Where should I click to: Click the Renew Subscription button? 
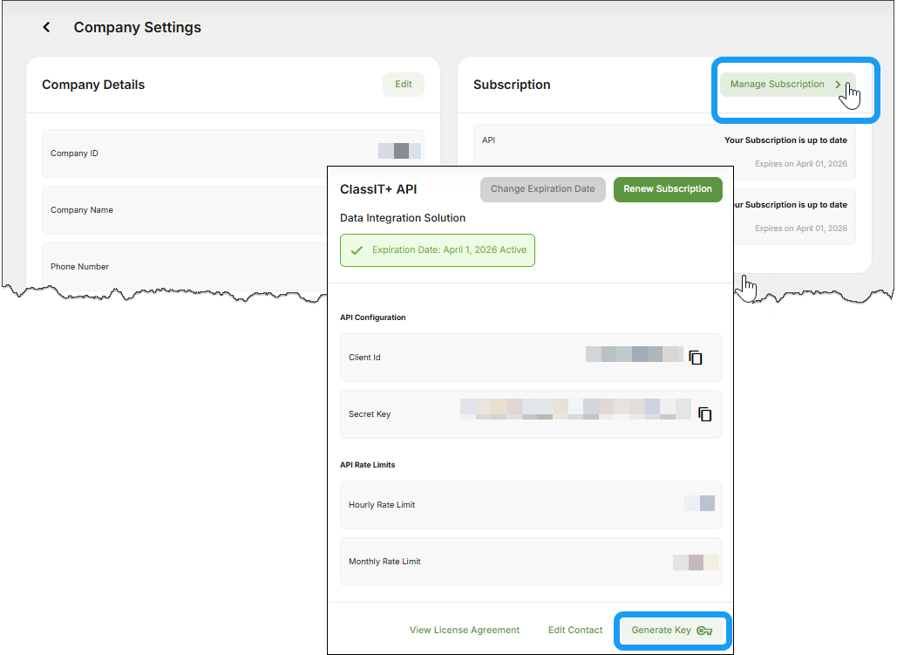tap(668, 189)
